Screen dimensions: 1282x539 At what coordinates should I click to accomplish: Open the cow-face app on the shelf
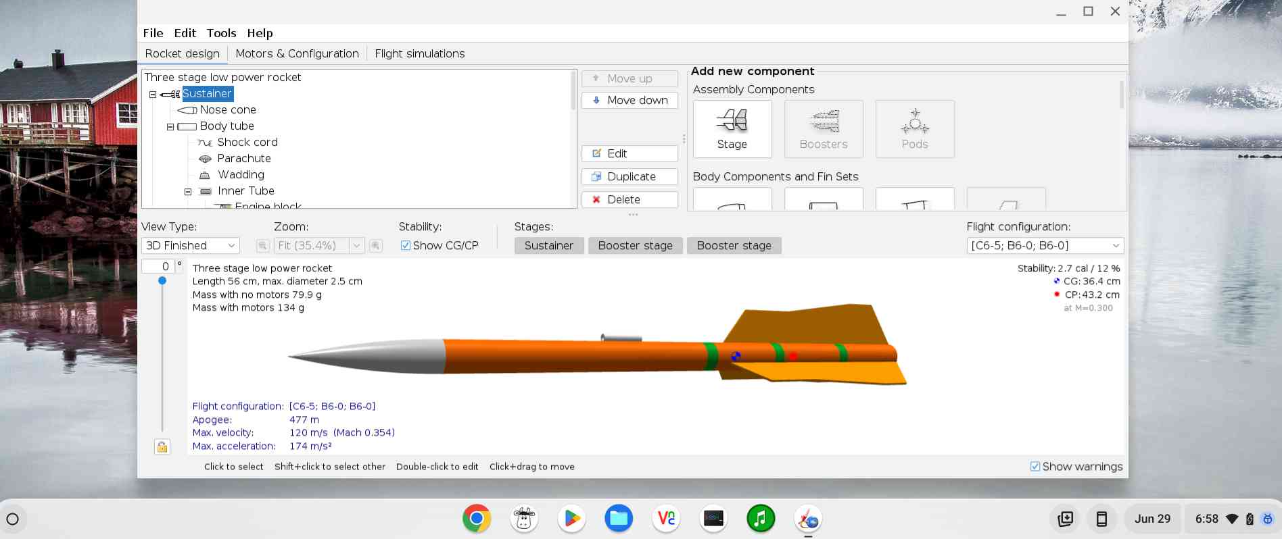(x=524, y=519)
